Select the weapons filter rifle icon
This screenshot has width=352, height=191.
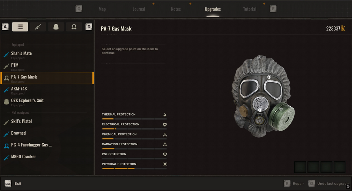tap(38, 27)
